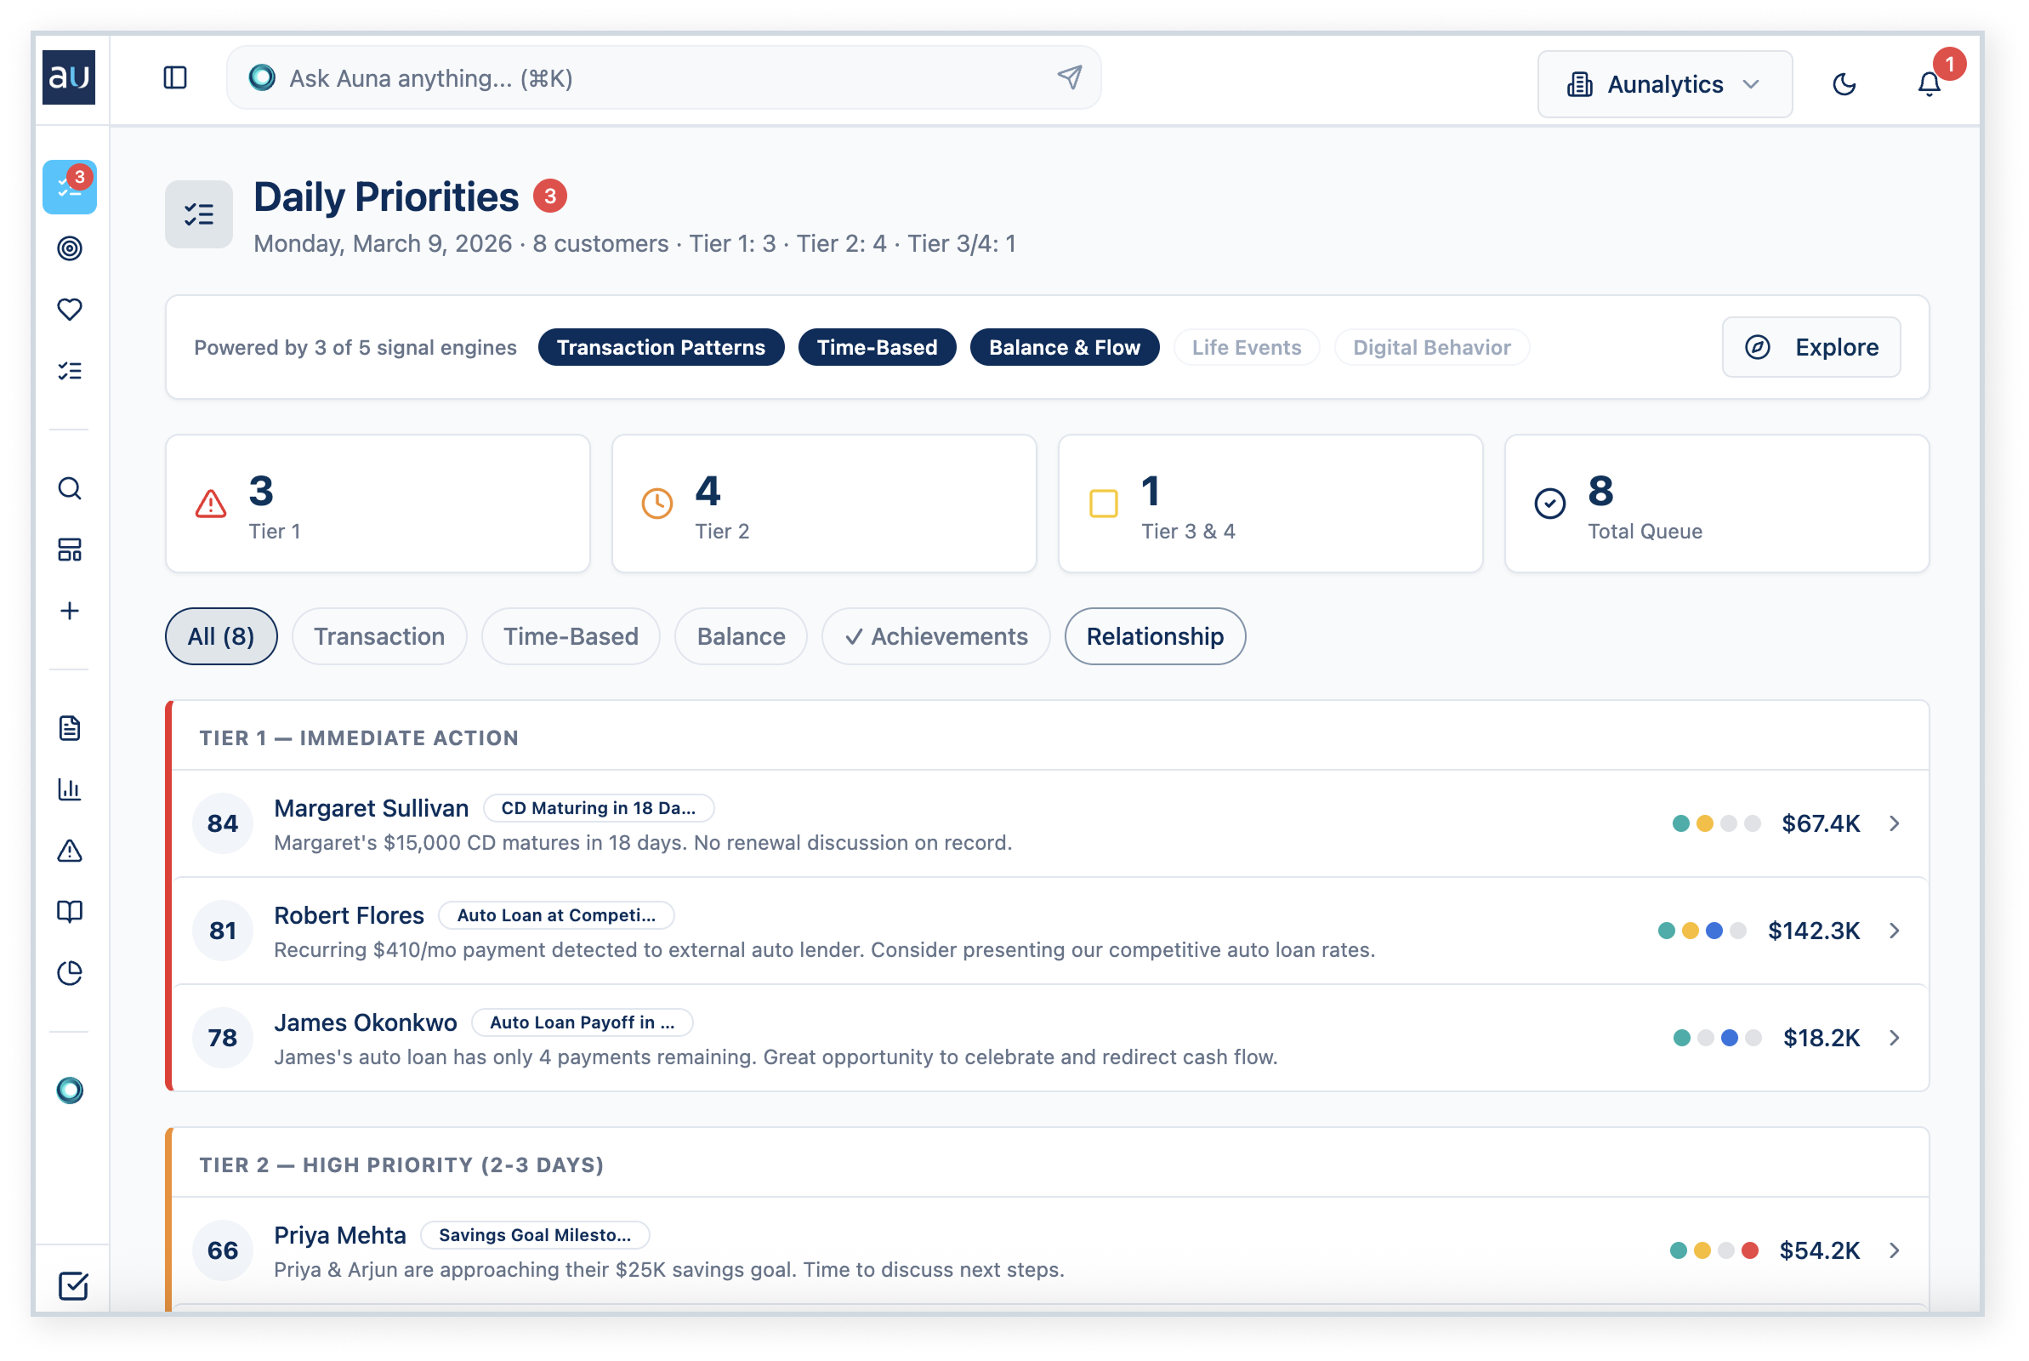
Task: Click James Okonkwo's blue status dot
Action: [x=1729, y=1038]
